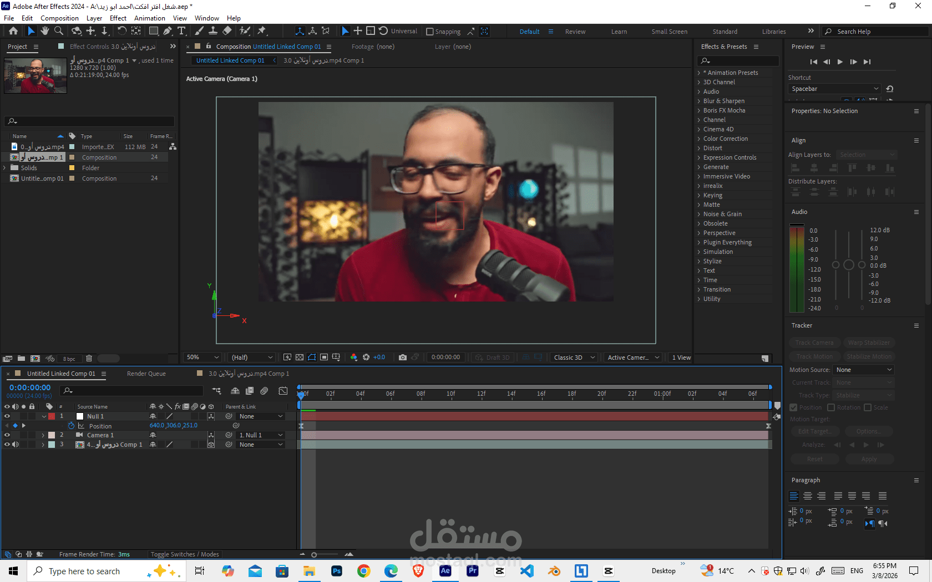The width and height of the screenshot is (932, 582).
Task: Select the Hand tool
Action: (x=44, y=31)
